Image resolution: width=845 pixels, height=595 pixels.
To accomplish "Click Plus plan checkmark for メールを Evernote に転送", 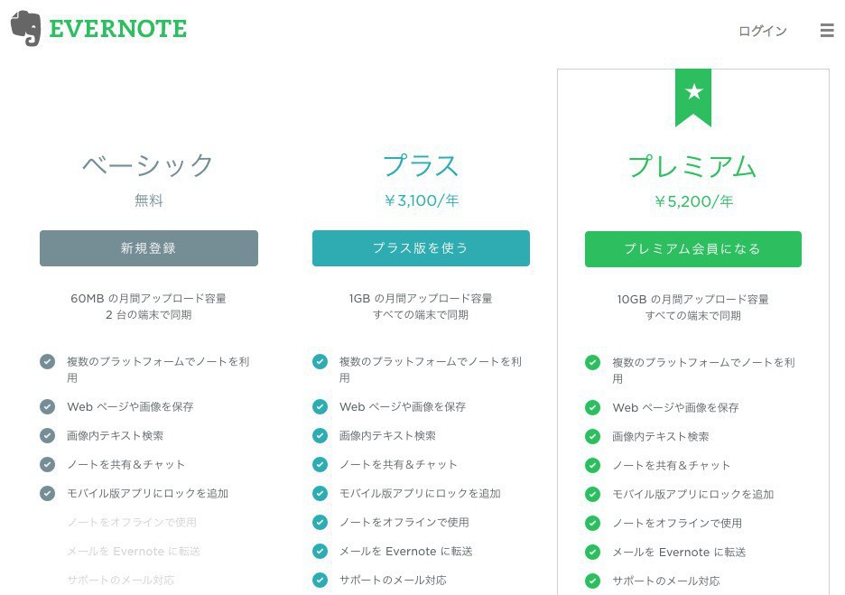I will [320, 551].
